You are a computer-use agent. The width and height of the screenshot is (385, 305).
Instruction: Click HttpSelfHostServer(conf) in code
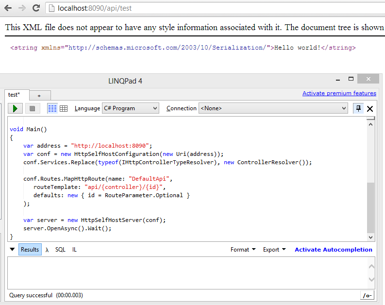pyautogui.click(x=121, y=220)
